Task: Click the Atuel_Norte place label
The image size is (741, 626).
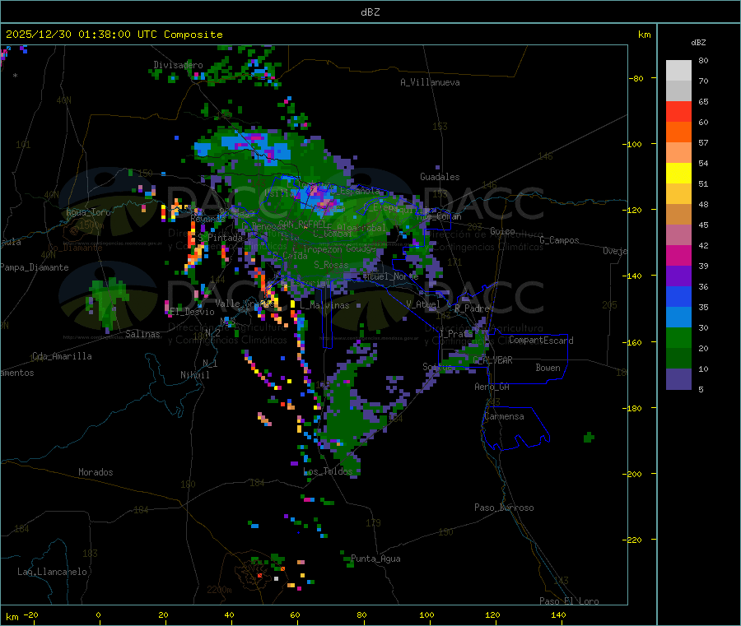Action: tap(390, 276)
